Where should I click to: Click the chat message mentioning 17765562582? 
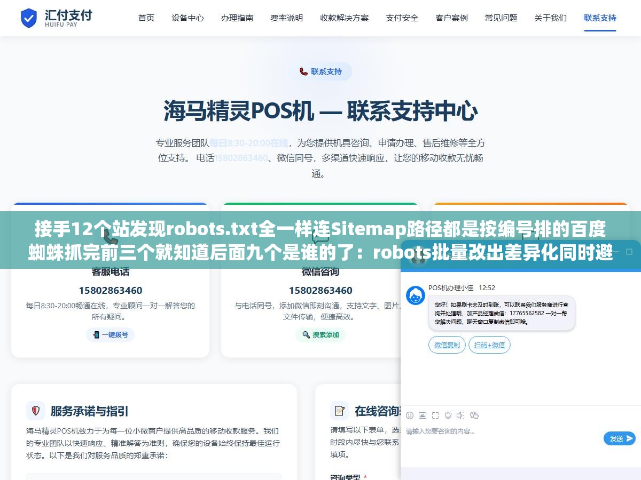[x=502, y=313]
